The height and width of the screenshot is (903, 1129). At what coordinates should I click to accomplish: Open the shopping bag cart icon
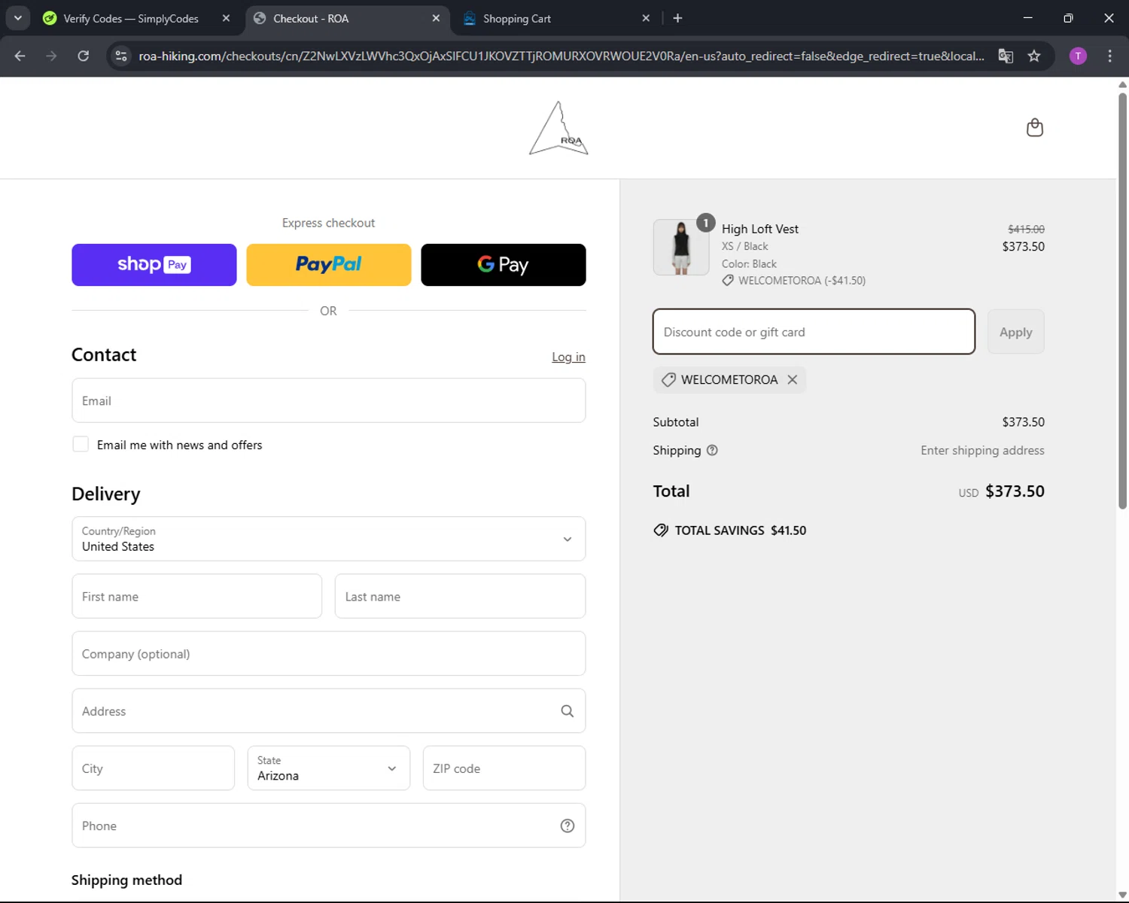1035,128
